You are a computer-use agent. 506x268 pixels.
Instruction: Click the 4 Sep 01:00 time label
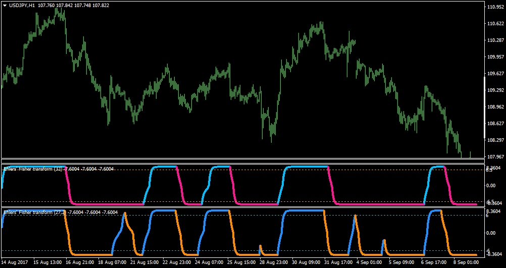pyautogui.click(x=369, y=262)
